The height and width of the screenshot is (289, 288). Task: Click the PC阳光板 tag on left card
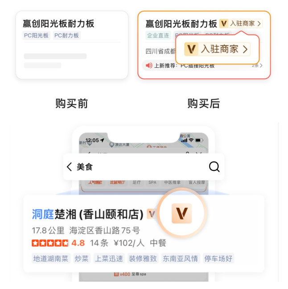[36, 35]
